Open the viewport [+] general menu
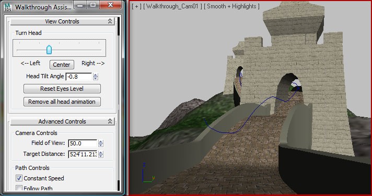Image resolution: width=372 pixels, height=196 pixels. [137, 6]
